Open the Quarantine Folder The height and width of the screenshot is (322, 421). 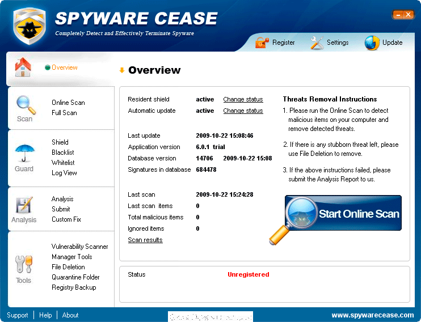(x=75, y=277)
